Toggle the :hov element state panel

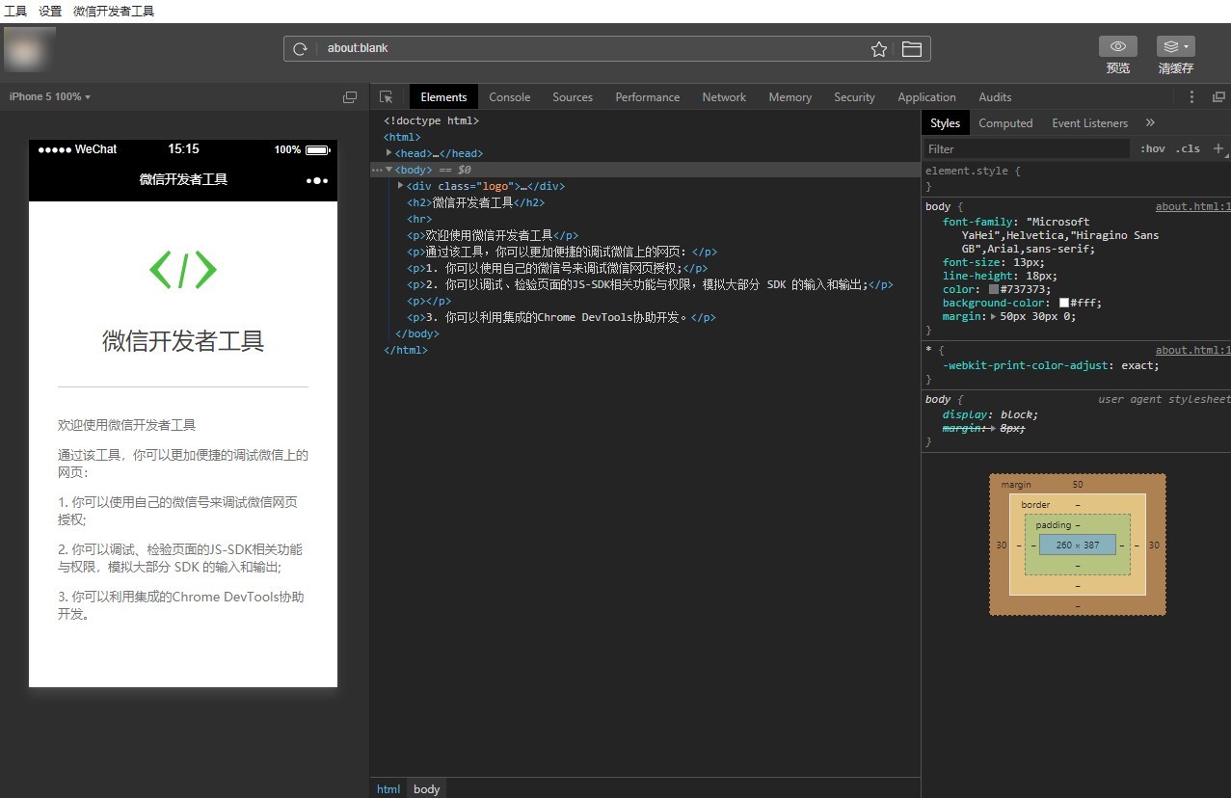point(1152,148)
